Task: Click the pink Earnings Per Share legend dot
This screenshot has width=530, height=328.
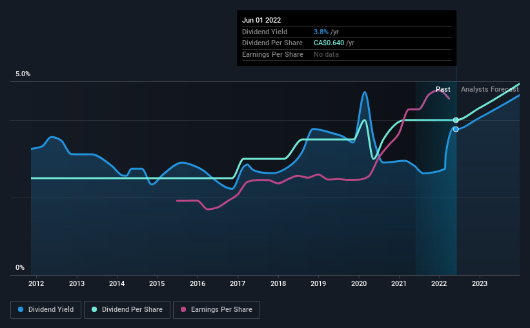Action: click(x=183, y=309)
